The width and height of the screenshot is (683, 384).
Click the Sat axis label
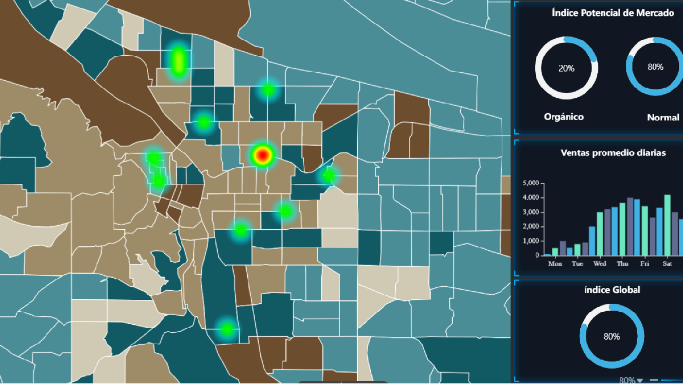pyautogui.click(x=667, y=264)
